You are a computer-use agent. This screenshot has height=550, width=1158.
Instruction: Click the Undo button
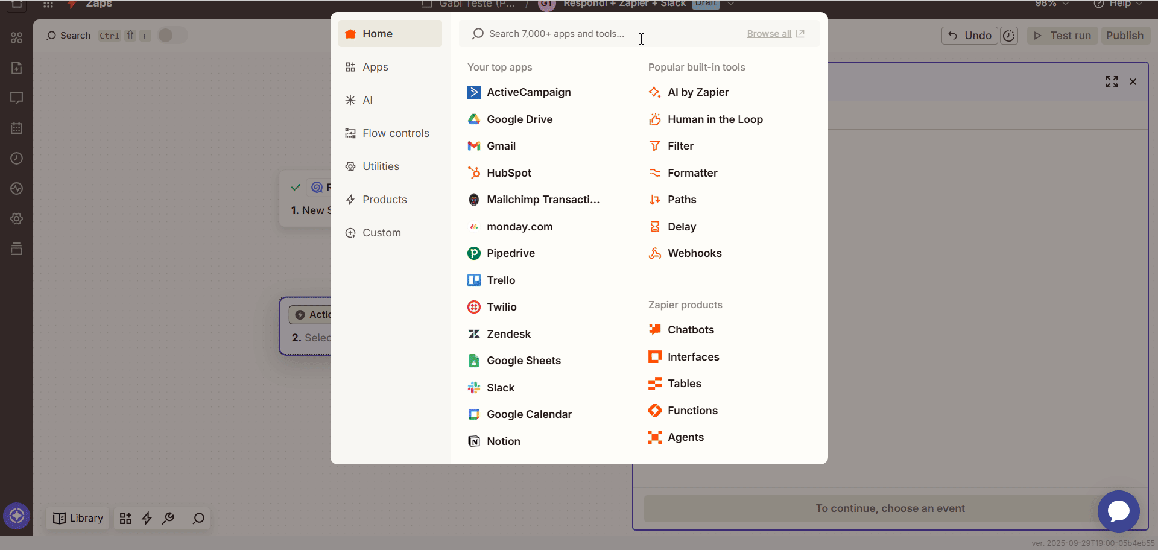[x=970, y=36]
